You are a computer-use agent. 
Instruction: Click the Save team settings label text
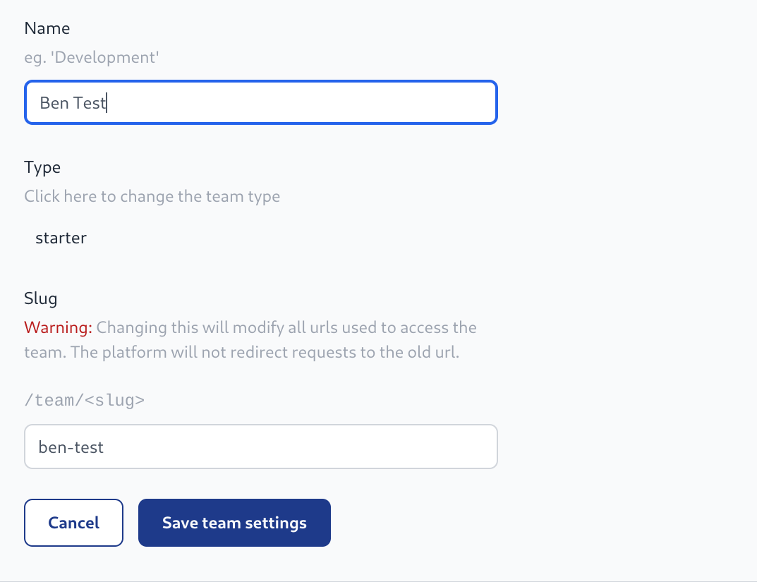click(x=234, y=522)
